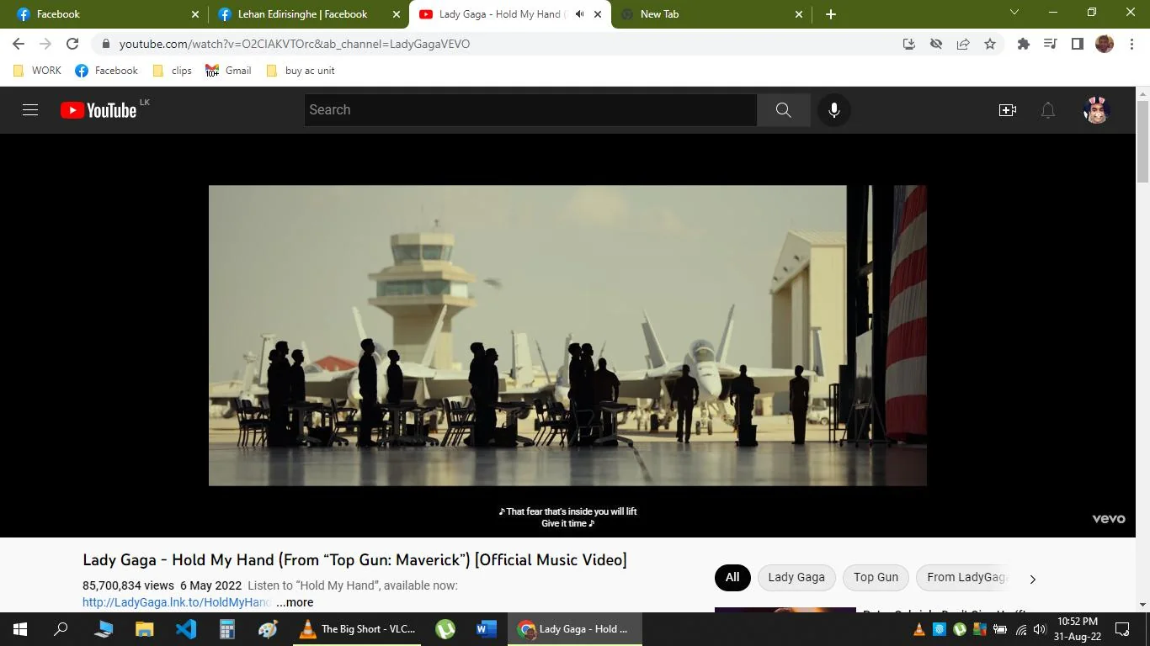
Task: Show Chrome side panel
Action: click(x=1078, y=44)
